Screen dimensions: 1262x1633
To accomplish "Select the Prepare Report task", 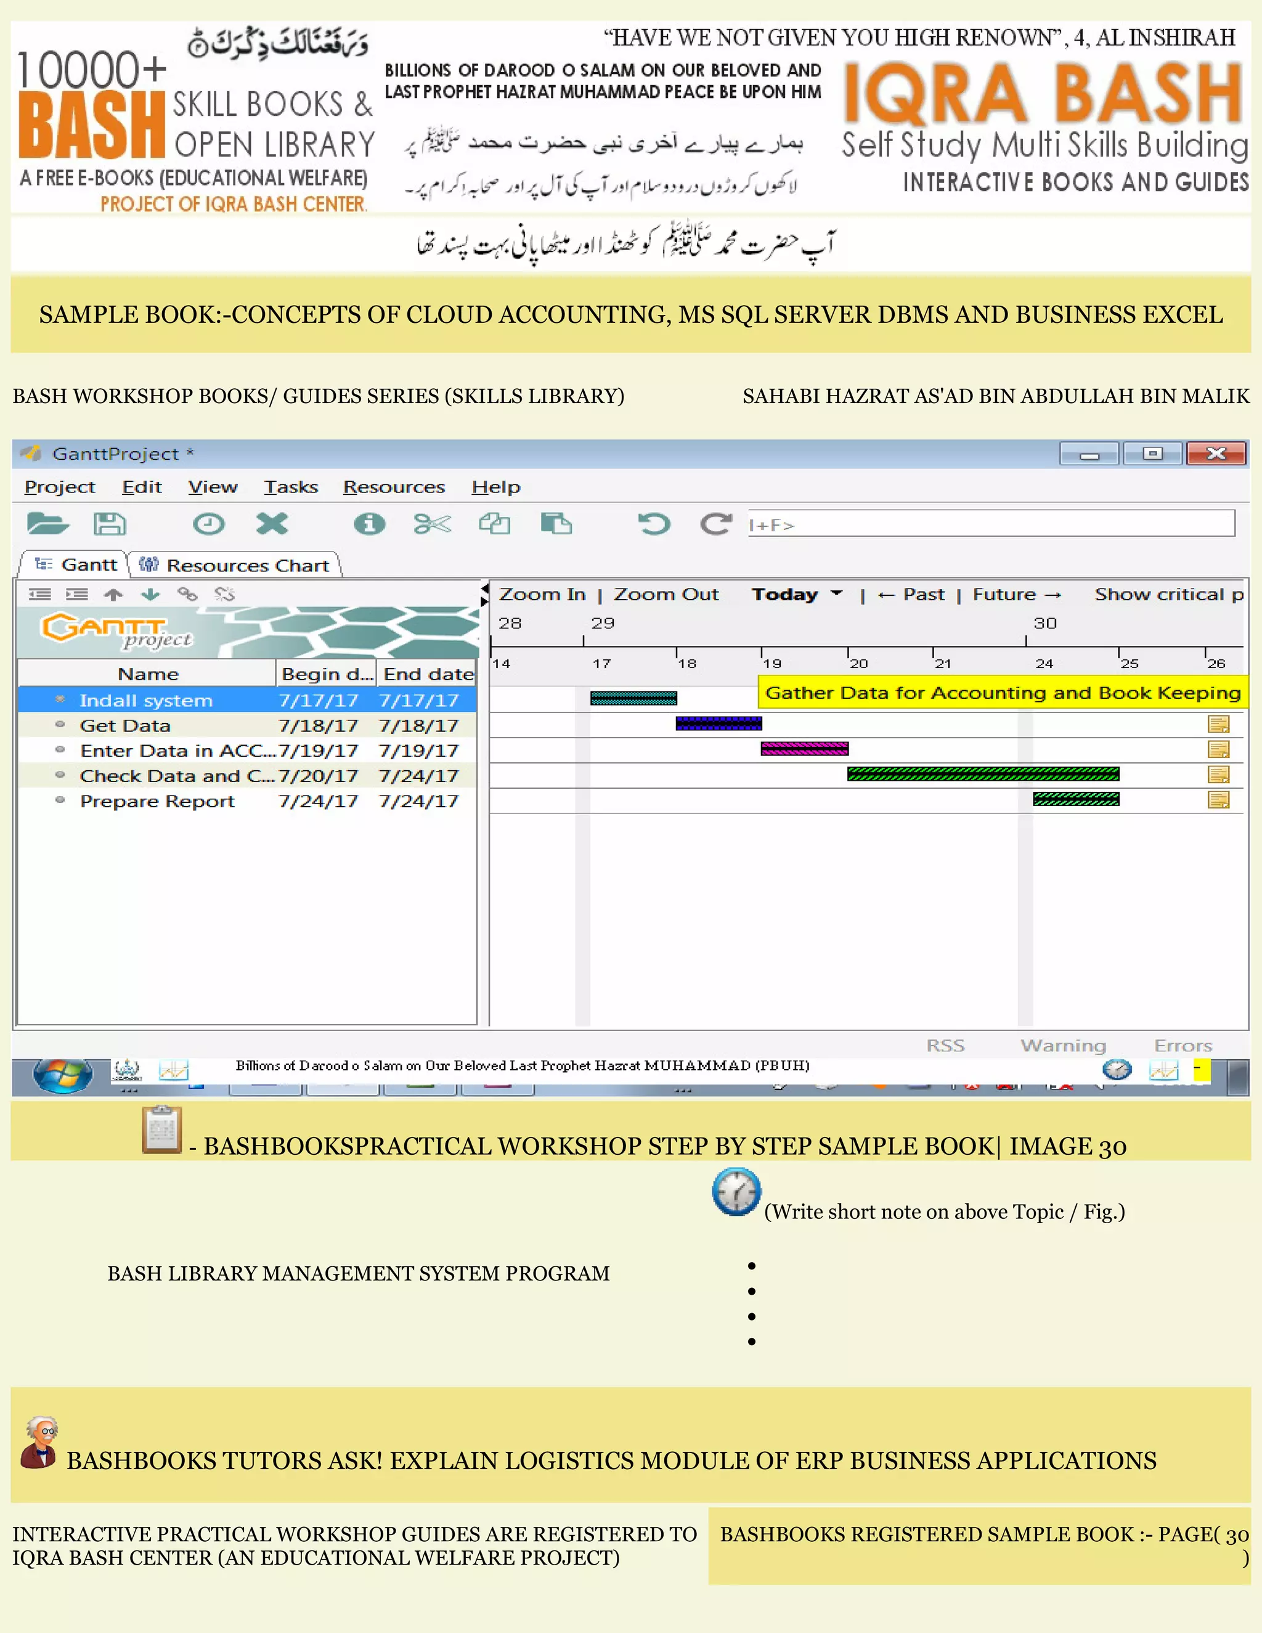I will click(x=246, y=801).
